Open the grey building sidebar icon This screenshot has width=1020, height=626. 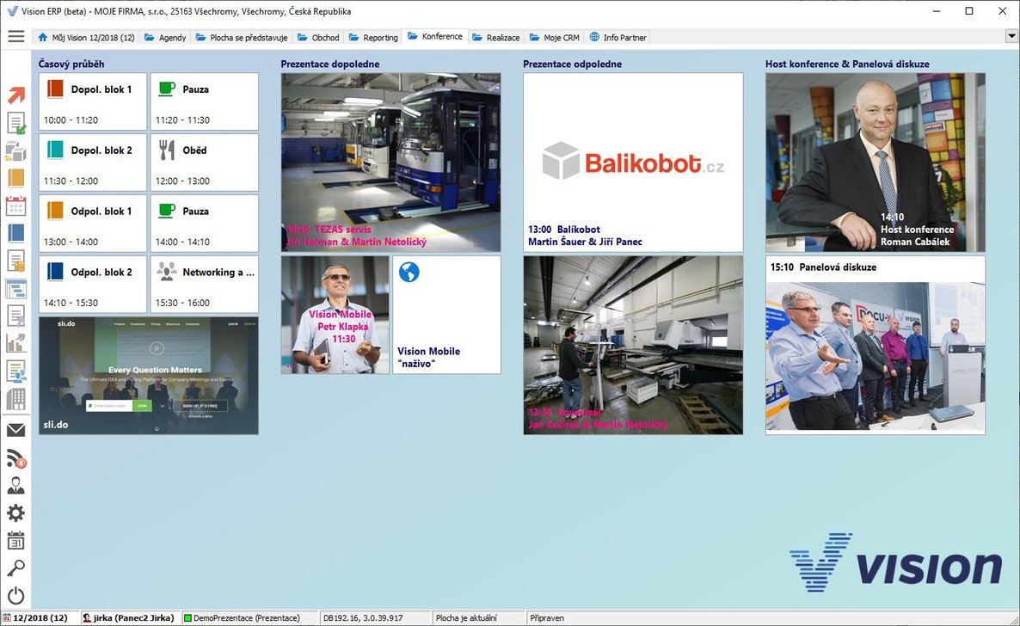tap(15, 399)
